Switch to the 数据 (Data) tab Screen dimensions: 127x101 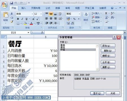[x=58, y=8]
